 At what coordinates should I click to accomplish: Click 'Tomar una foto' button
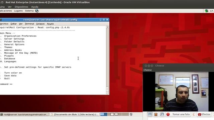click(x=179, y=114)
